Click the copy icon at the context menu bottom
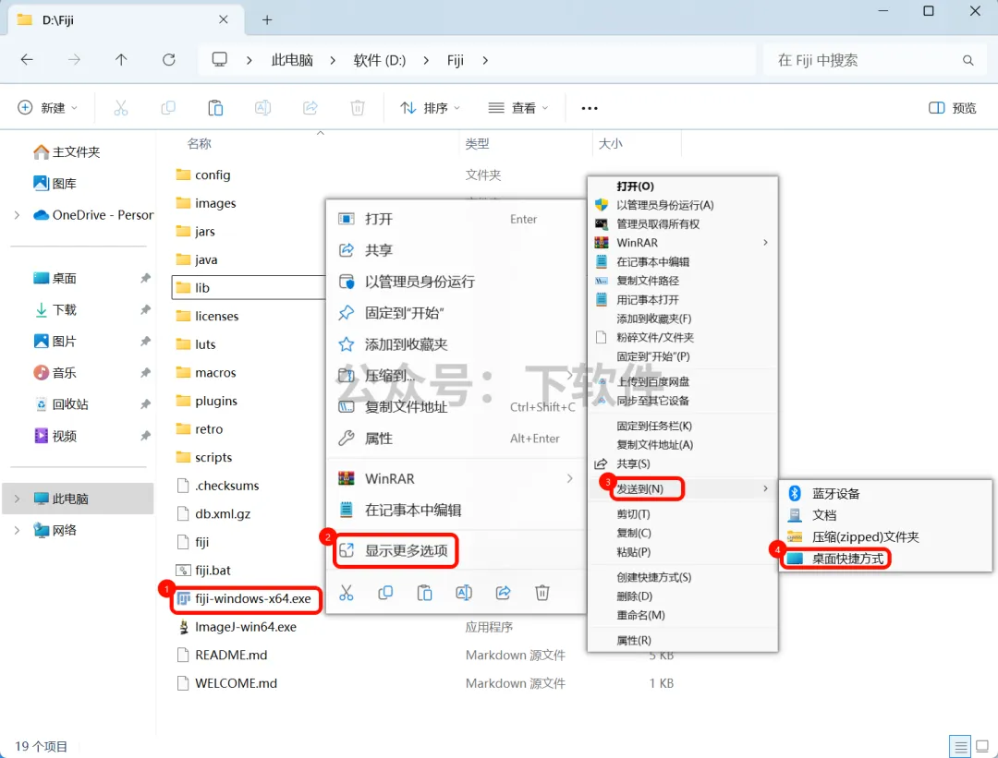Viewport: 998px width, 758px height. (x=385, y=593)
